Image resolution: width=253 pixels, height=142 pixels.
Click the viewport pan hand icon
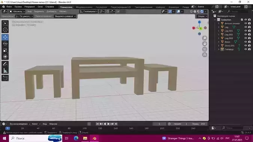click(205, 44)
